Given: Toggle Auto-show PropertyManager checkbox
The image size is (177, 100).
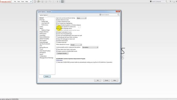Looking at the screenshot, I should click(57, 34).
